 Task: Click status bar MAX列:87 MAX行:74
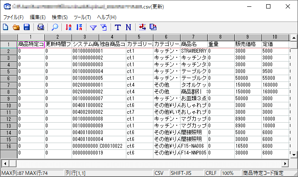tap(25, 173)
